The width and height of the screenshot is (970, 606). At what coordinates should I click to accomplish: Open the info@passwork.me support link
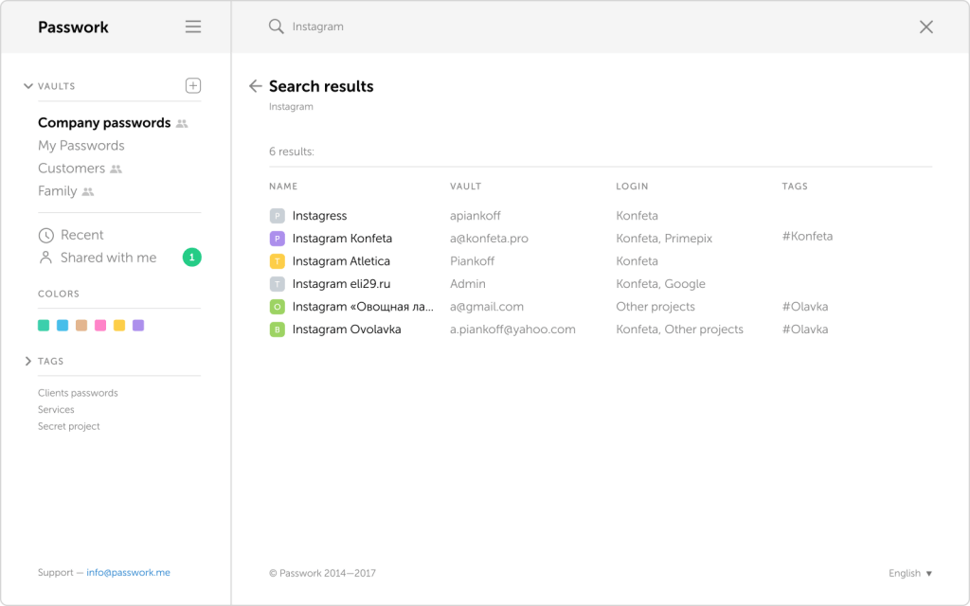(x=128, y=572)
